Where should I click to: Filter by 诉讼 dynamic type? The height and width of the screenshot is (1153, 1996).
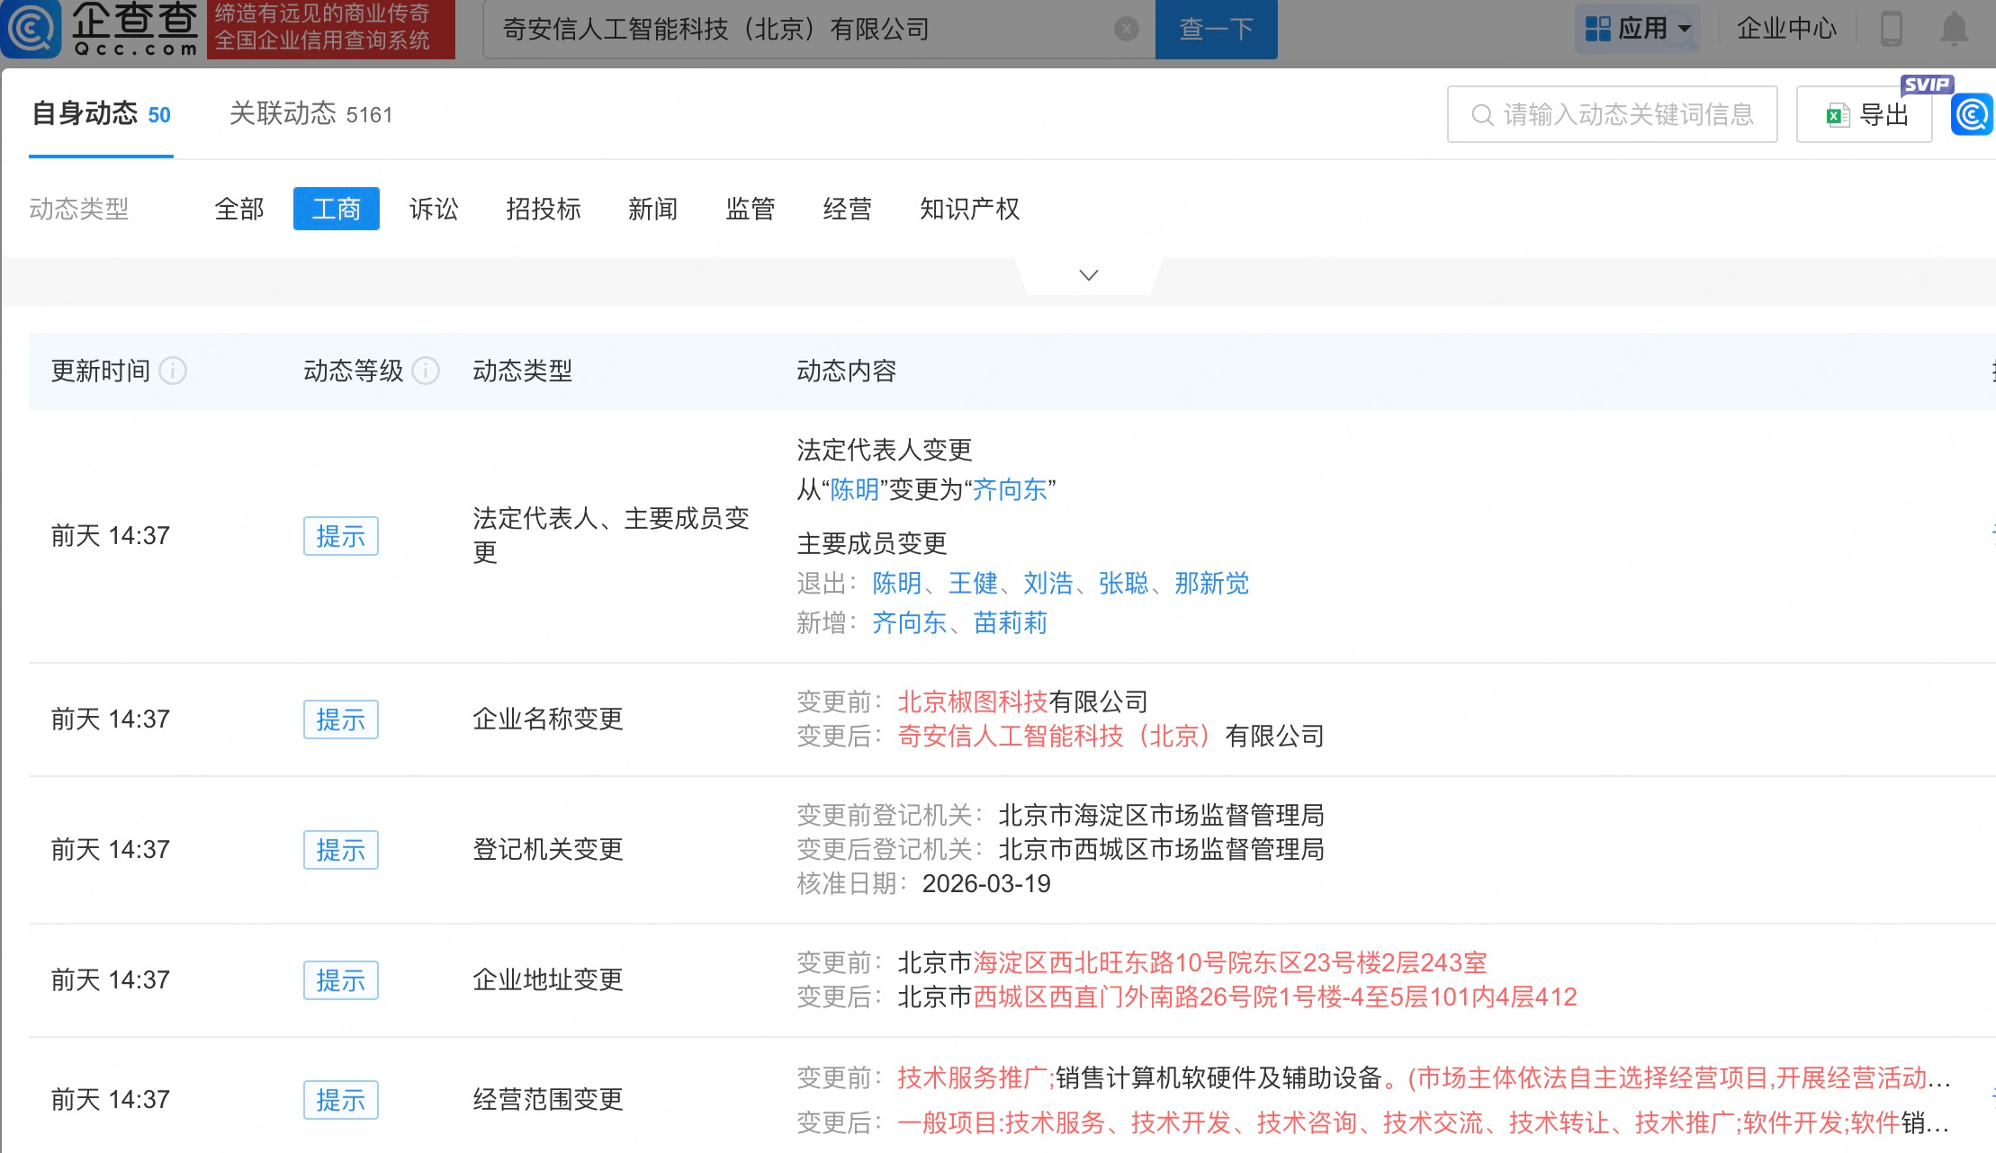click(434, 209)
